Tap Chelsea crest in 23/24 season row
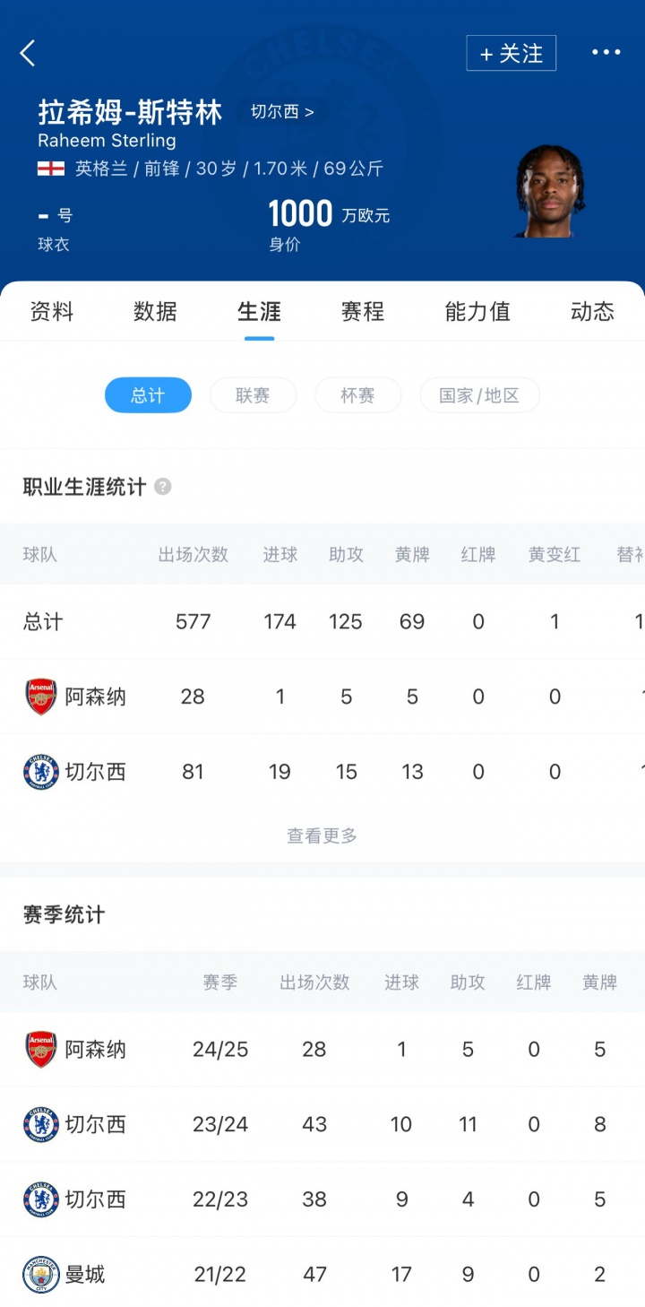 [x=41, y=1124]
